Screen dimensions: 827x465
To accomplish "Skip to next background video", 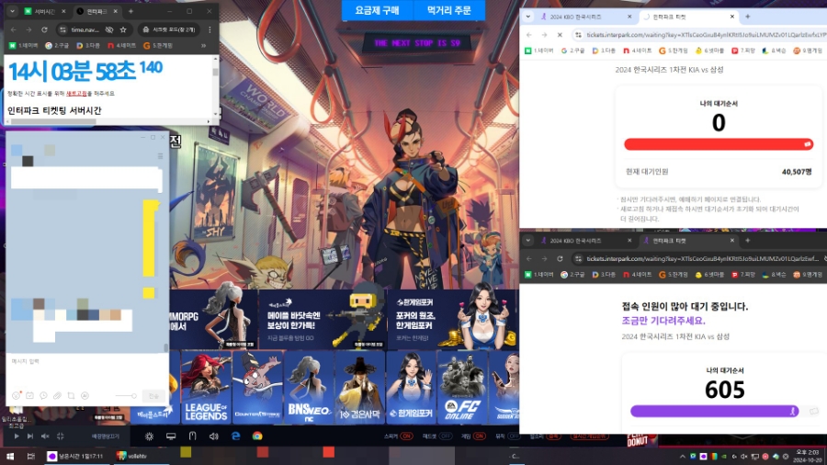I will coord(30,436).
